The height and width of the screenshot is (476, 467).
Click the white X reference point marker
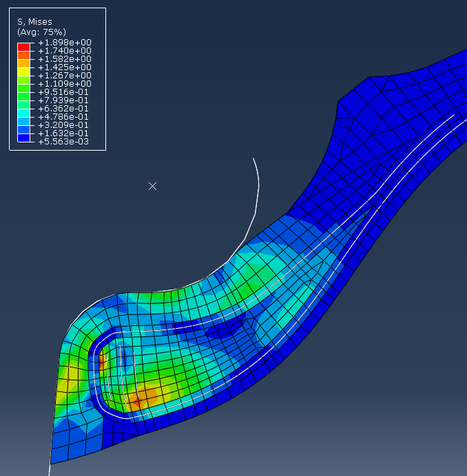(x=153, y=186)
